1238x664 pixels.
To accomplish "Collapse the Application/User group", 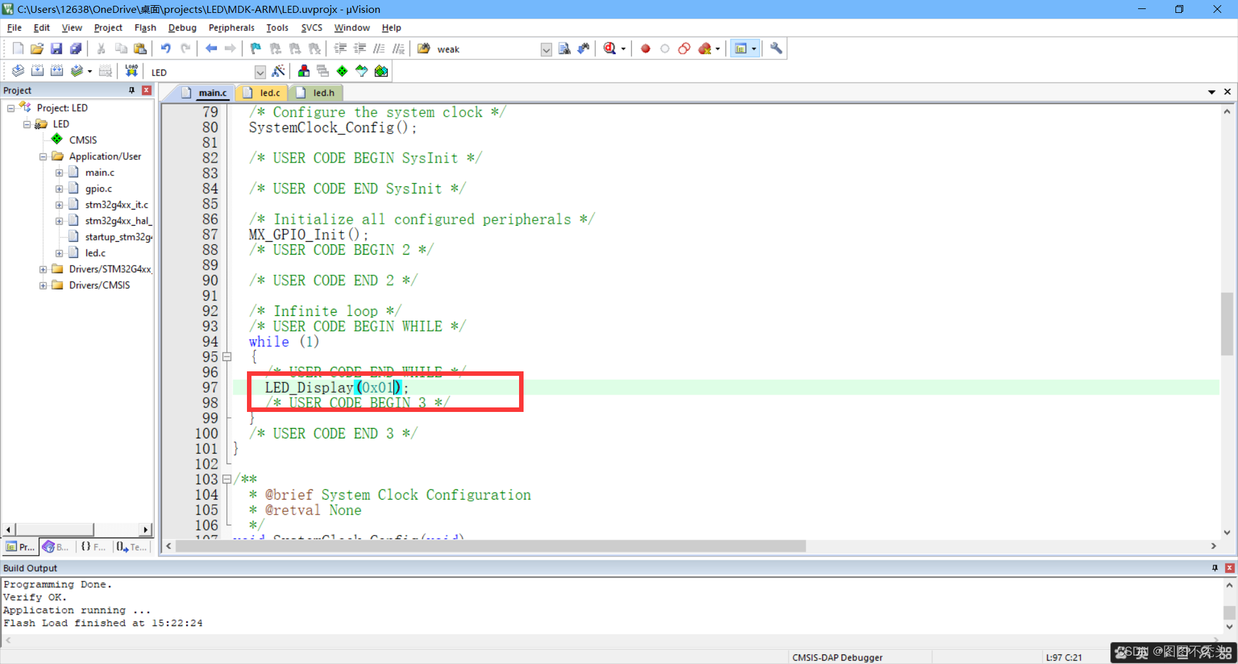I will pos(43,156).
